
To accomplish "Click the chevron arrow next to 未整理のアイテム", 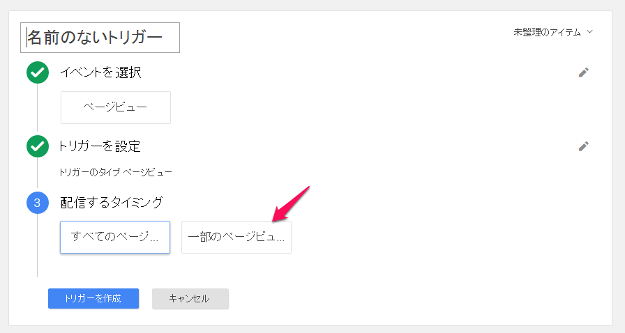I will point(590,32).
